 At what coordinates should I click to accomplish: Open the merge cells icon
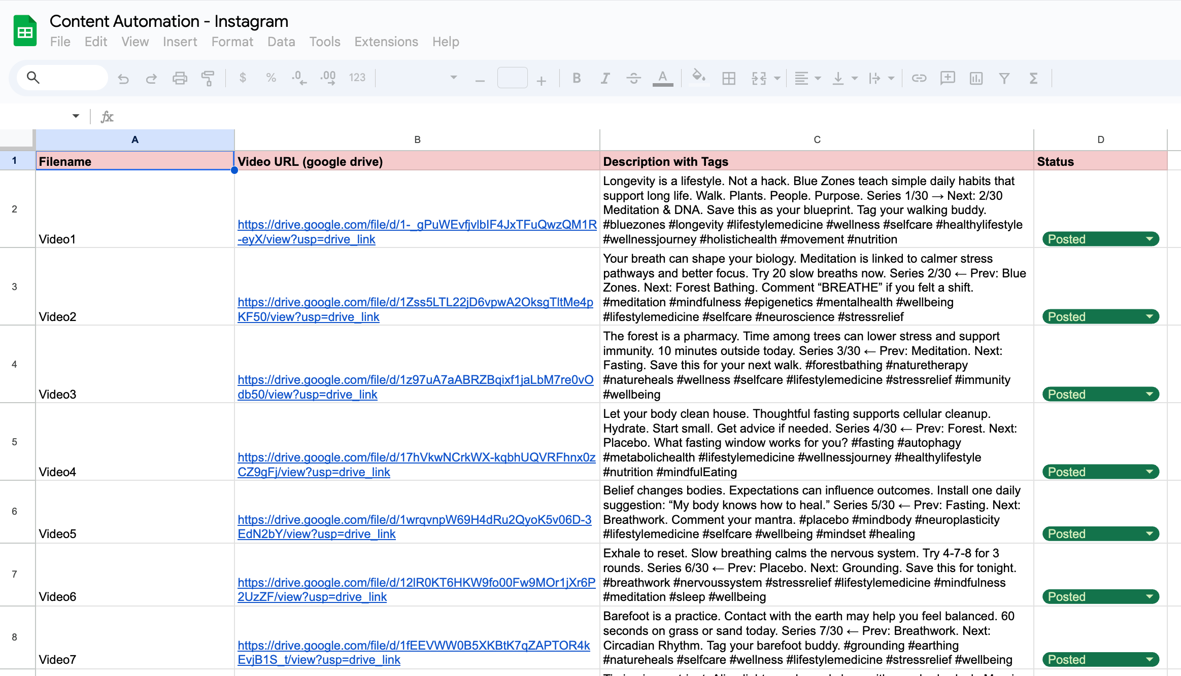tap(759, 78)
